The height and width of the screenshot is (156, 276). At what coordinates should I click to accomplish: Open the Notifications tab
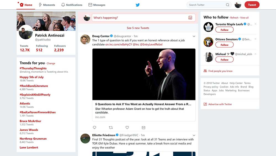(72, 5)
